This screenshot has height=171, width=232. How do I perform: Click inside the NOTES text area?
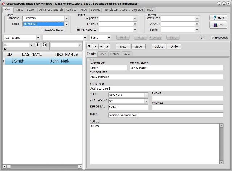[x=155, y=144]
